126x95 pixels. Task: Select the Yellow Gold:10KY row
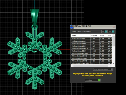pyautogui.click(x=92, y=41)
